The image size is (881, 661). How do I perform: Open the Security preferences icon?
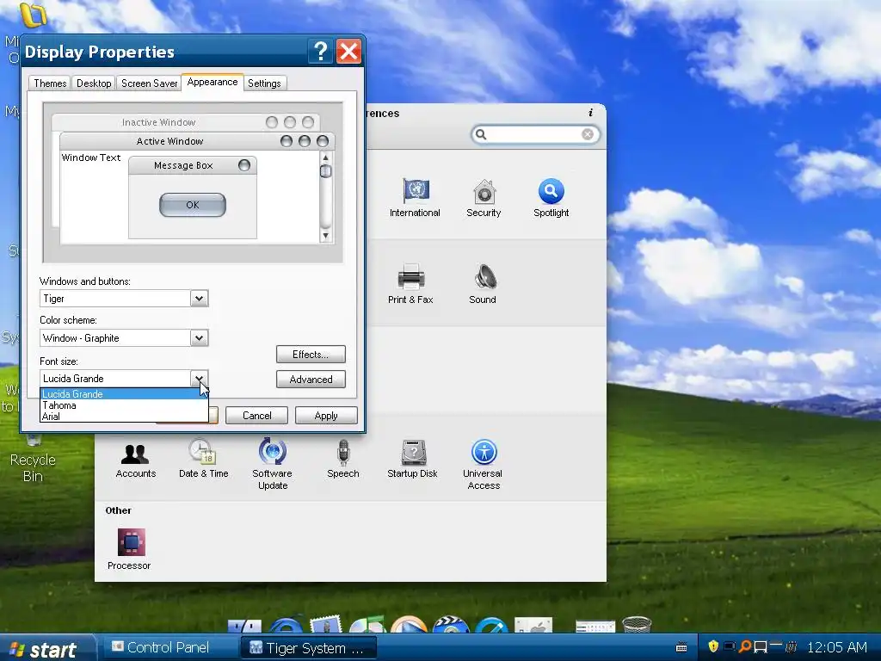tap(484, 192)
